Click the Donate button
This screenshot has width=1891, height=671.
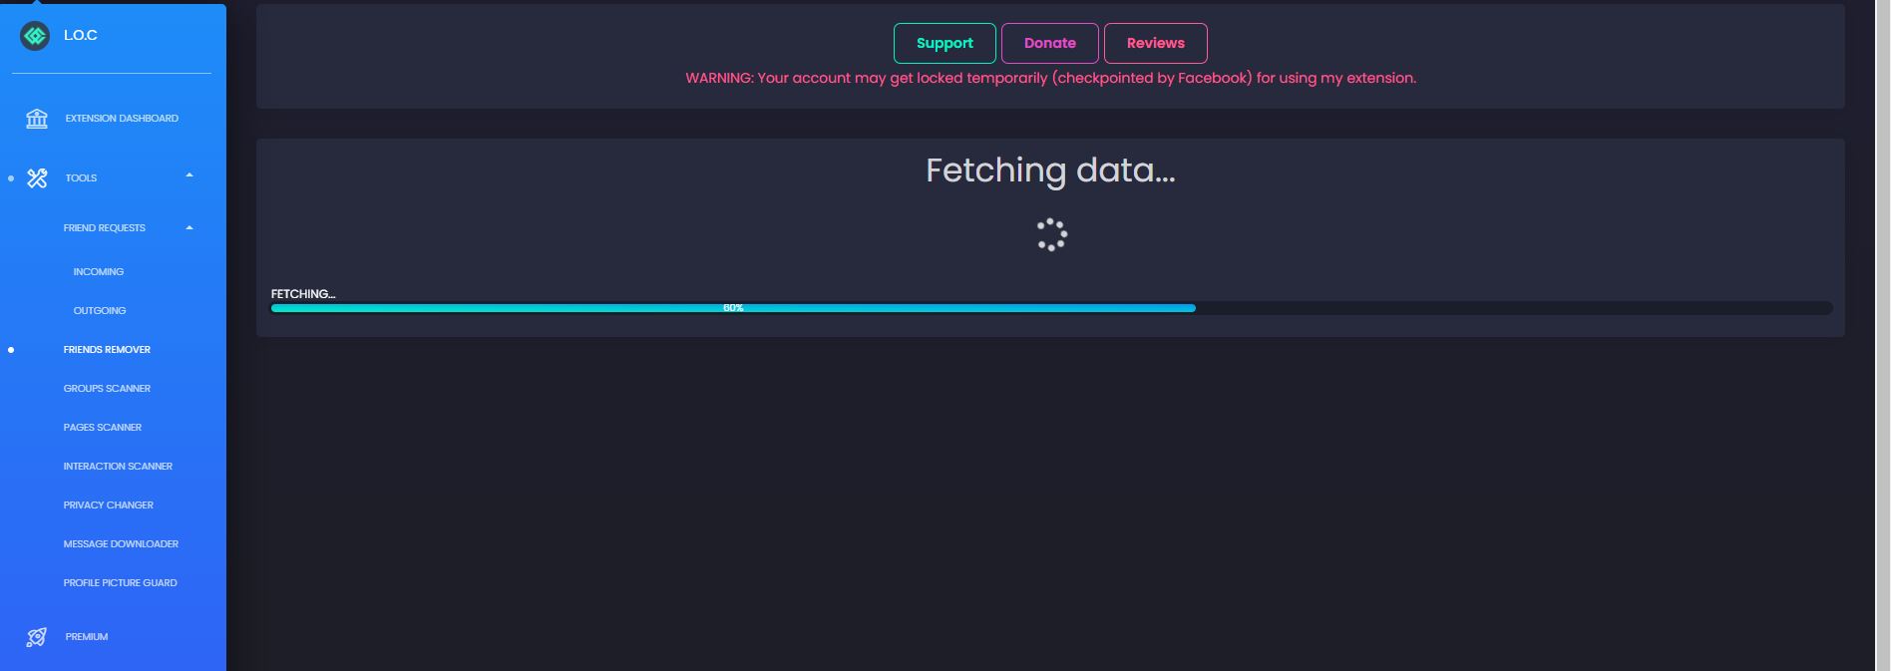click(x=1050, y=43)
